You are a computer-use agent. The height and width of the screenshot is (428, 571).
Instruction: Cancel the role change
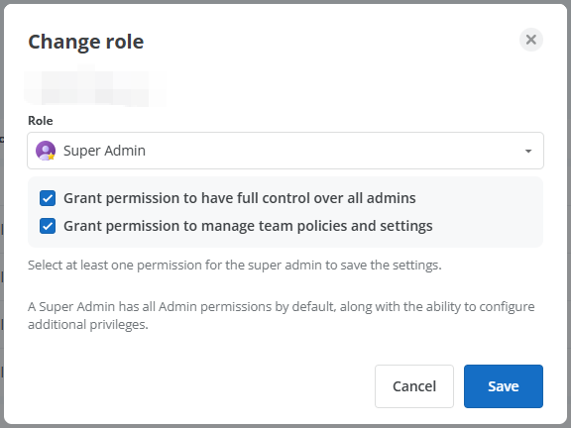pos(414,386)
